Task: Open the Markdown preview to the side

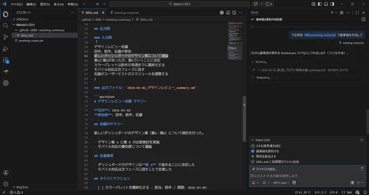Action: click(228, 12)
